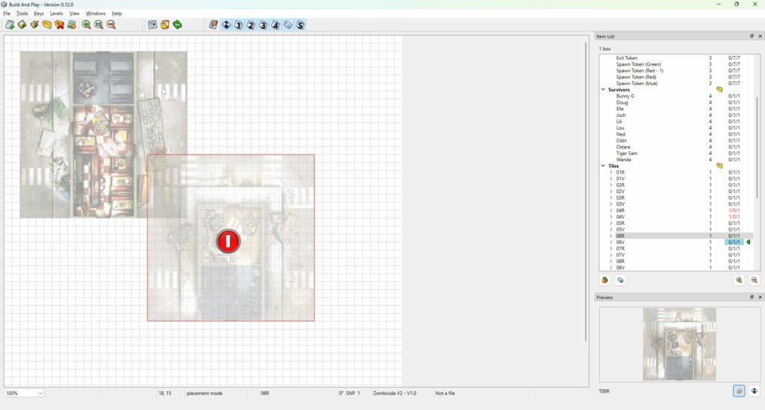Select Spawn Token (Green) item
765x410 pixels.
pos(638,64)
